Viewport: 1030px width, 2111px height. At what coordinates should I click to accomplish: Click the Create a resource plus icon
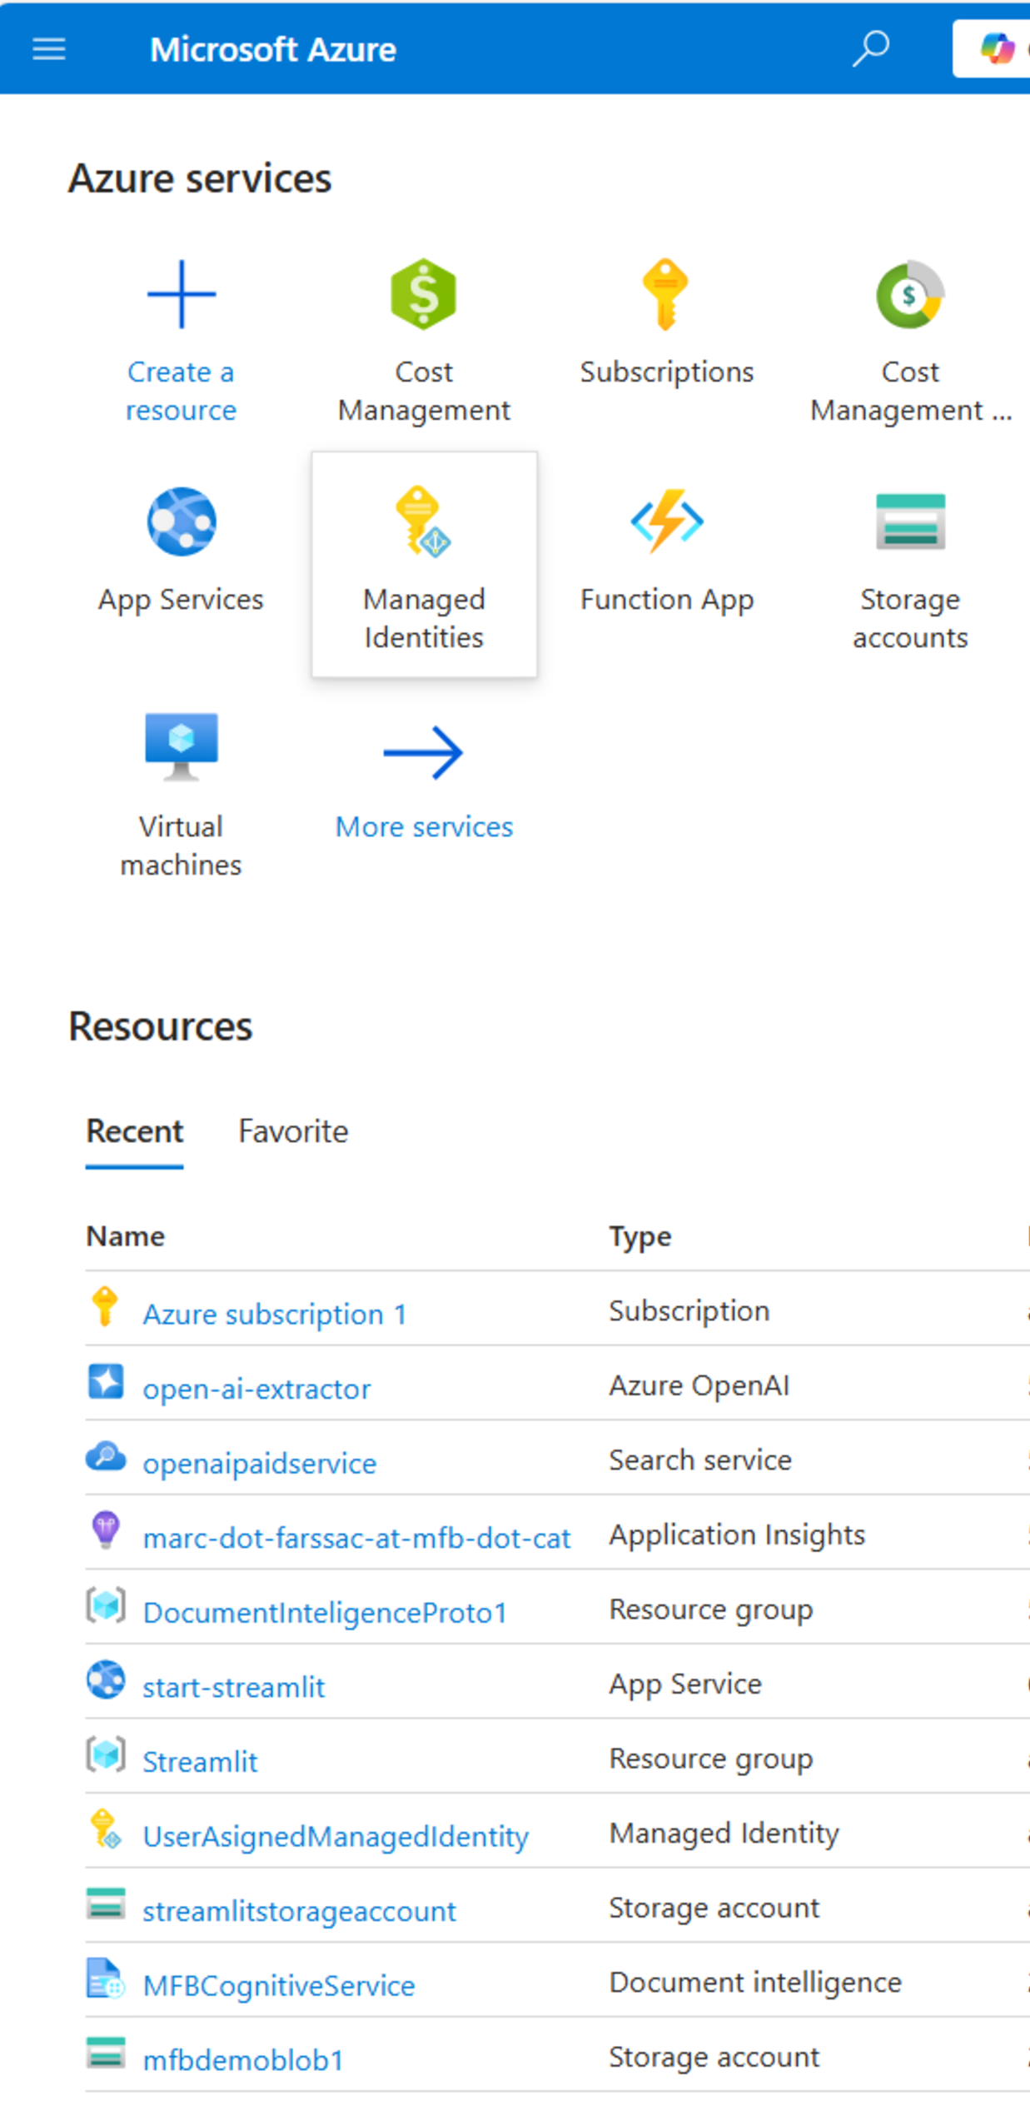click(x=181, y=295)
